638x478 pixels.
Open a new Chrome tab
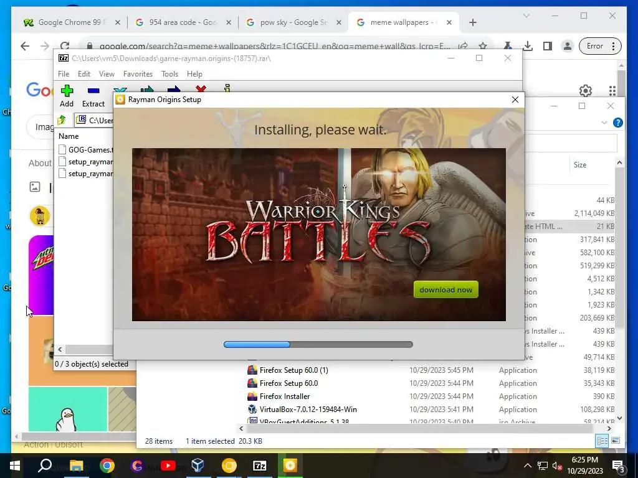pos(473,22)
